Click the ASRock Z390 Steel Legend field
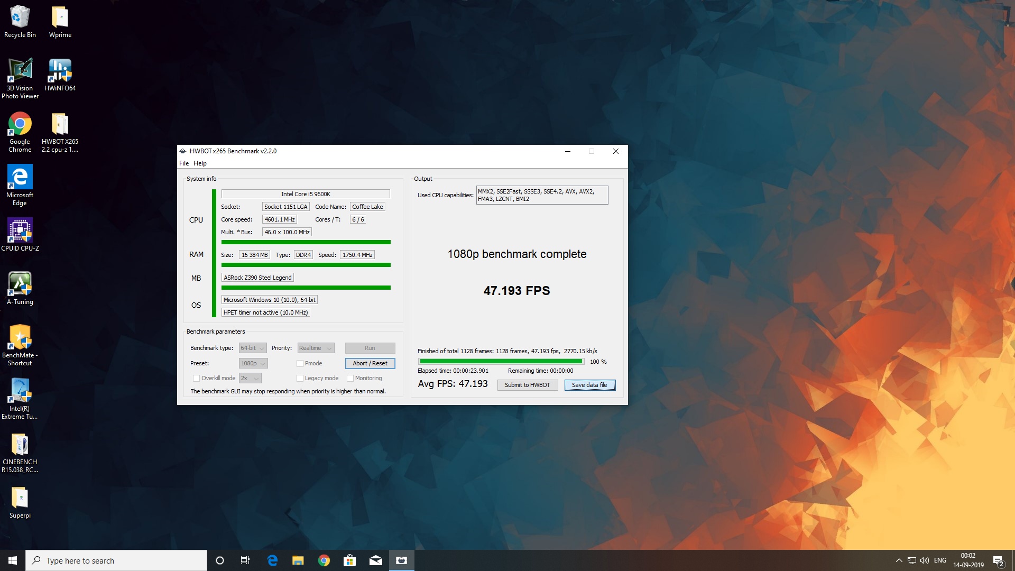The image size is (1015, 571). [x=257, y=278]
